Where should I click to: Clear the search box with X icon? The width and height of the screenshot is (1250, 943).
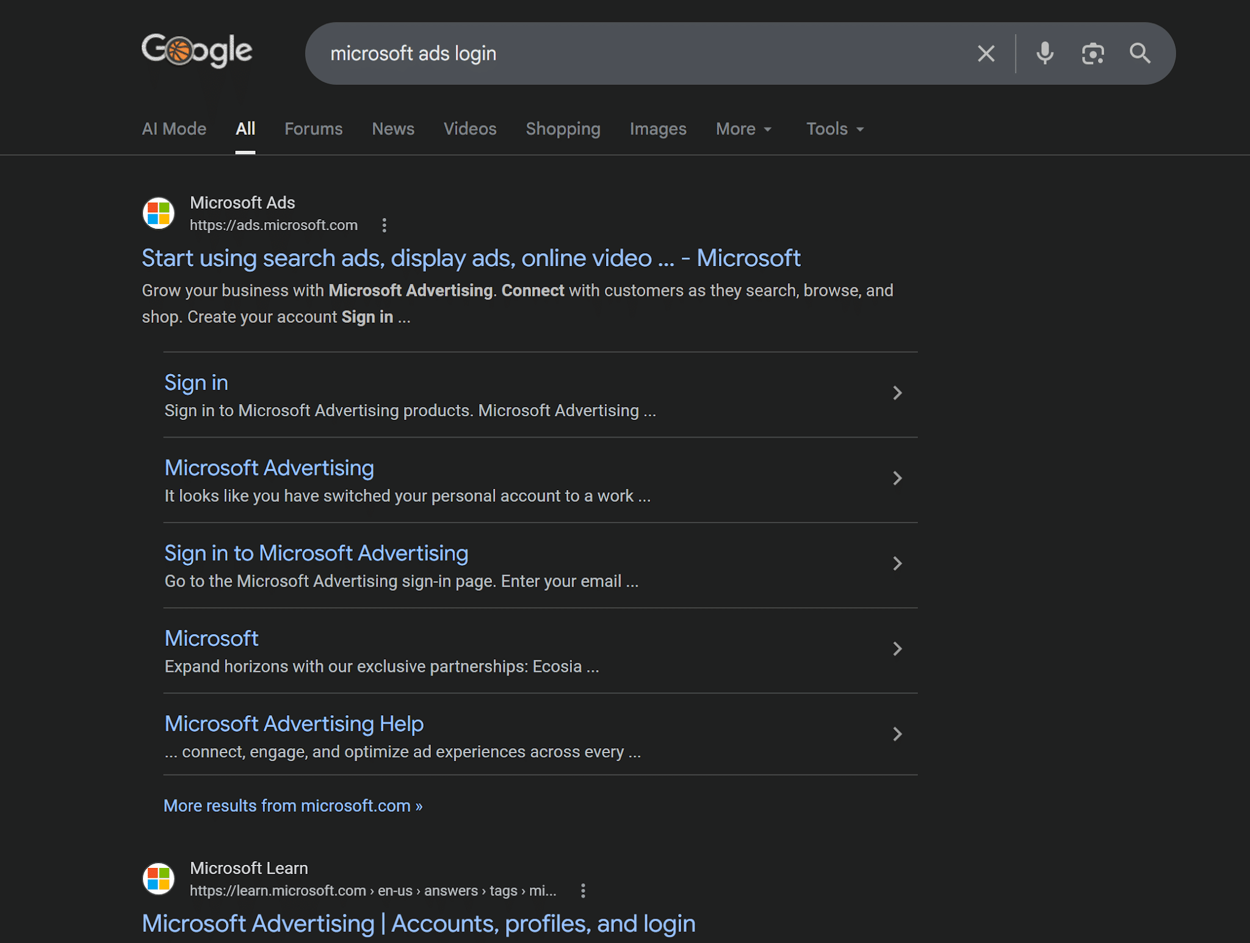coord(986,54)
